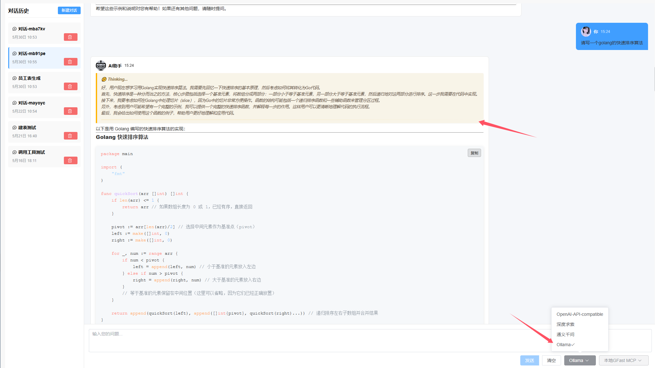Click the user avatar in message bubble

[586, 31]
